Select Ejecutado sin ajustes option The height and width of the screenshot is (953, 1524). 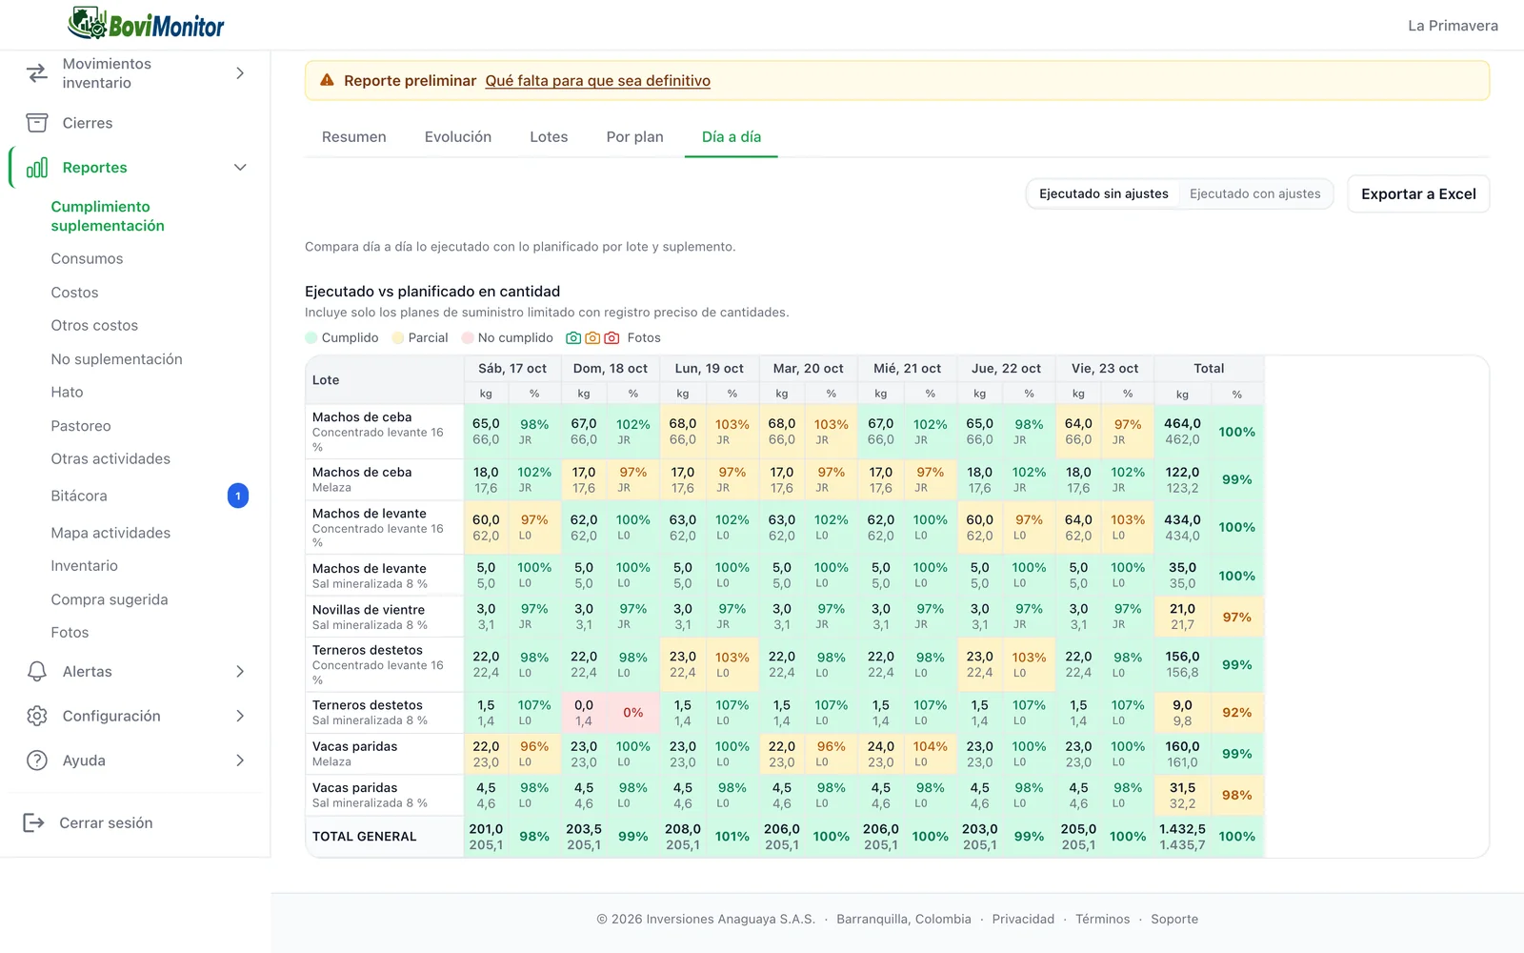(x=1104, y=193)
